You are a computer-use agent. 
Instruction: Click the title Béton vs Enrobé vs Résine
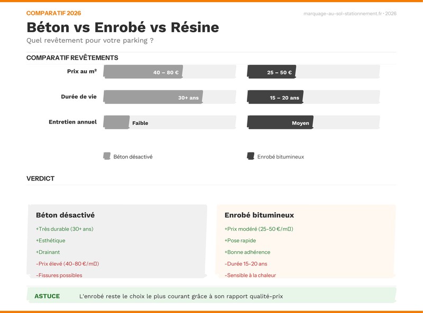pyautogui.click(x=123, y=25)
